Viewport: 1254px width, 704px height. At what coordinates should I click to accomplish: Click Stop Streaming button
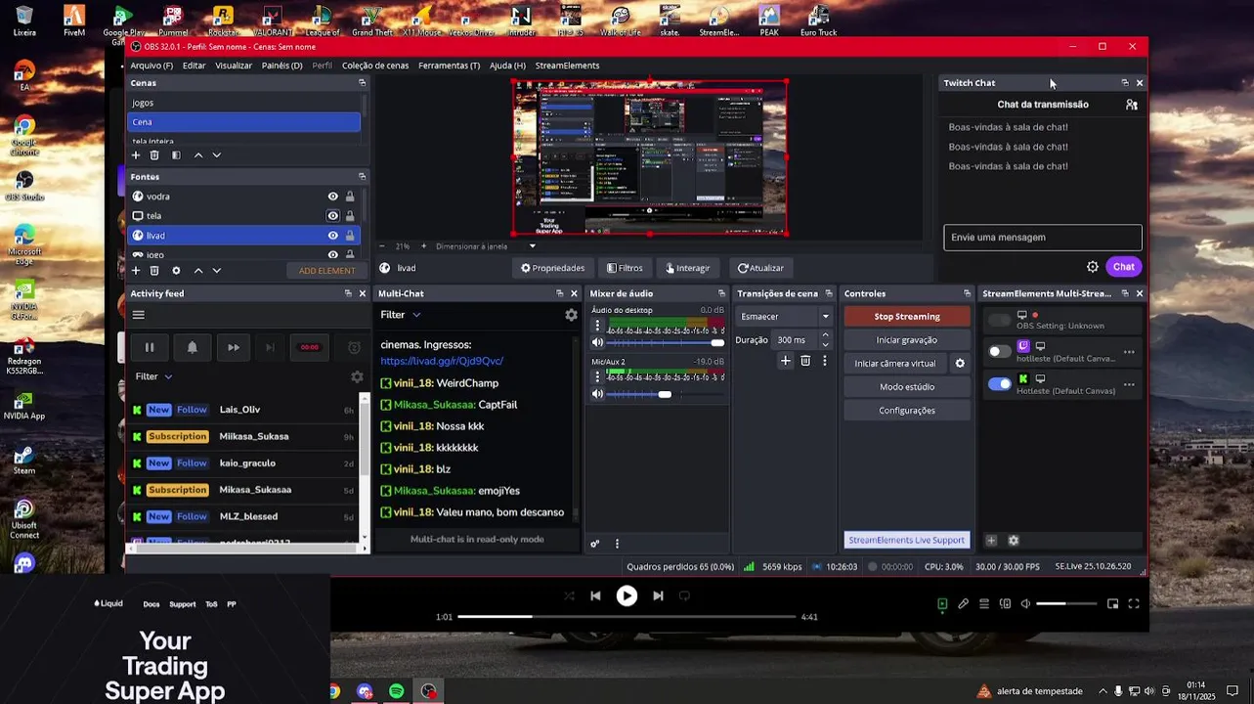[907, 317]
